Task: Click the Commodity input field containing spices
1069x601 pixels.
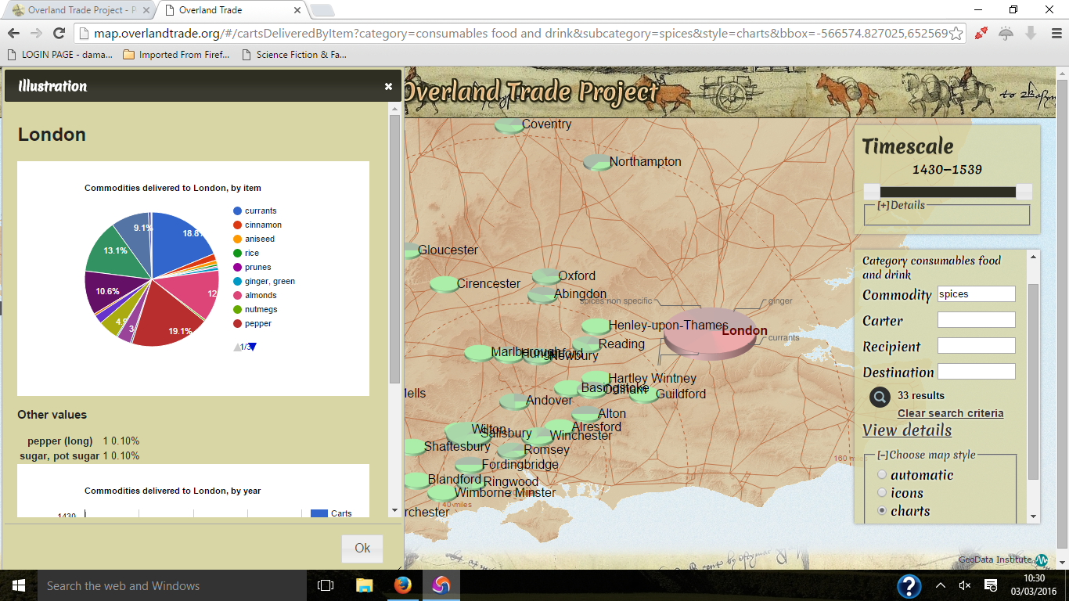Action: pos(976,294)
